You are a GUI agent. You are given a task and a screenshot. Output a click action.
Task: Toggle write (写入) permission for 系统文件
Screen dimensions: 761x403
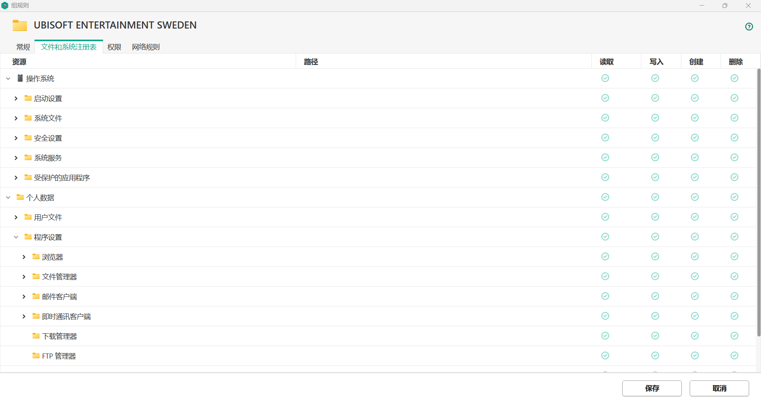tap(655, 118)
